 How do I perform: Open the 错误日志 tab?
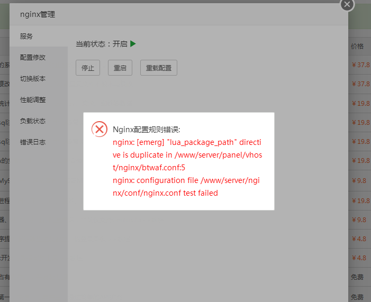click(x=39, y=142)
